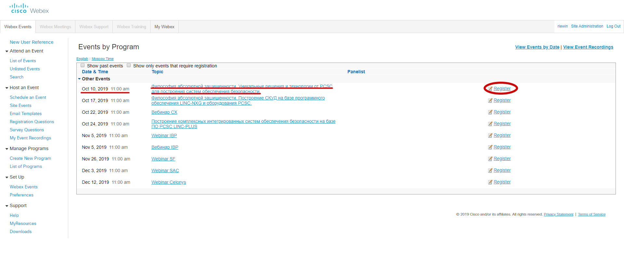Open List of Events in sidebar
The height and width of the screenshot is (258, 624).
(x=23, y=61)
